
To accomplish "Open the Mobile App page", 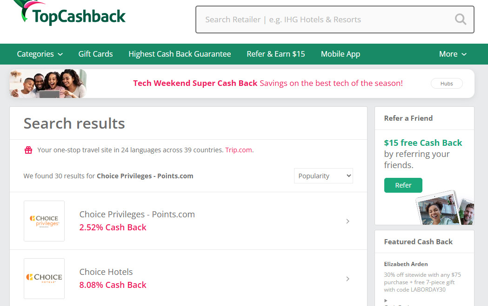I will [340, 54].
